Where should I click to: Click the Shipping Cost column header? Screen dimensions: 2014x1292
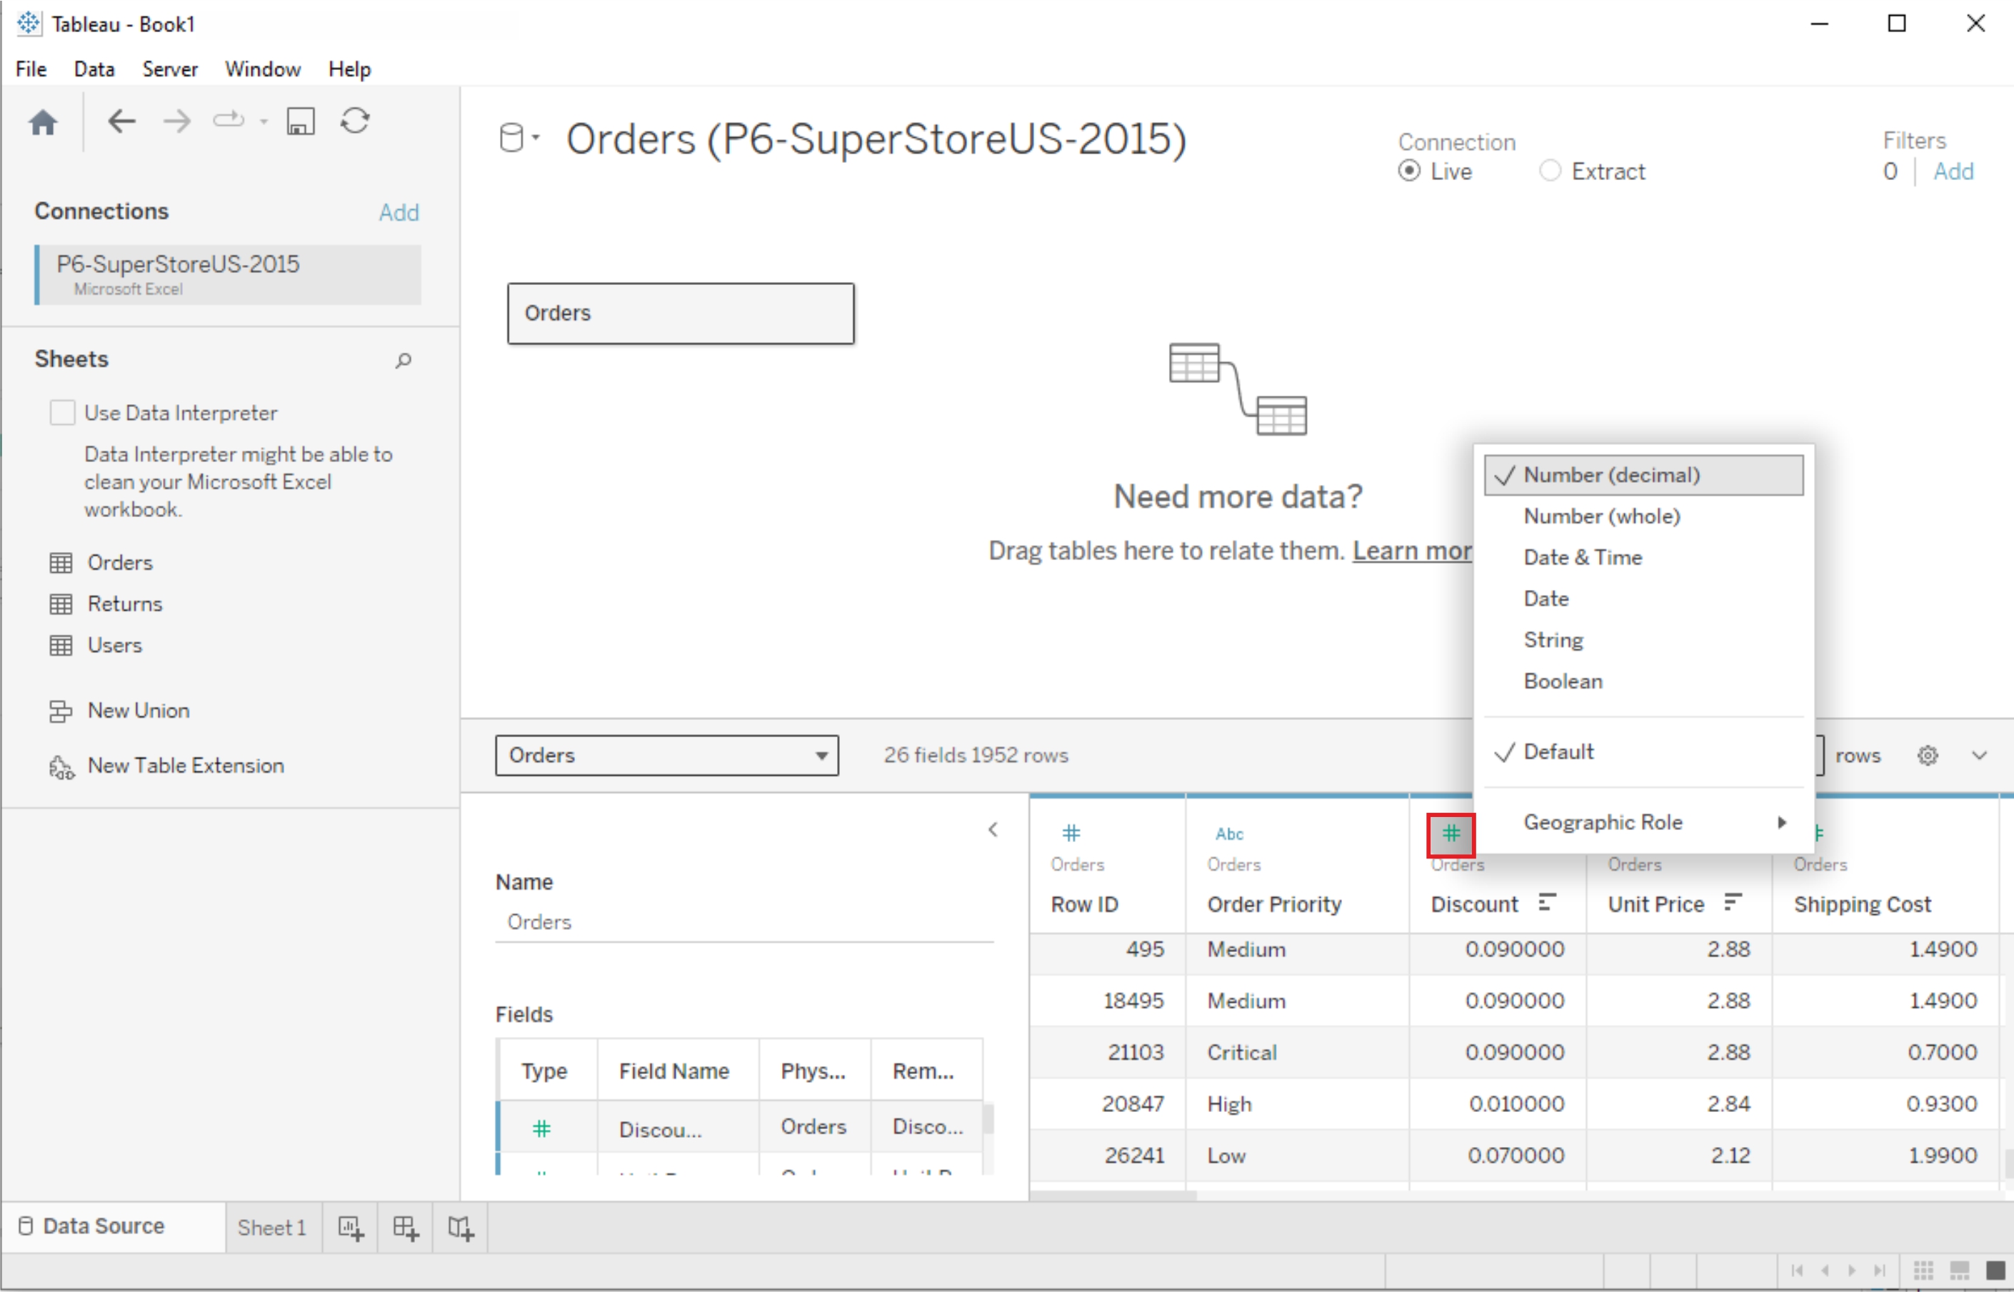(1862, 903)
